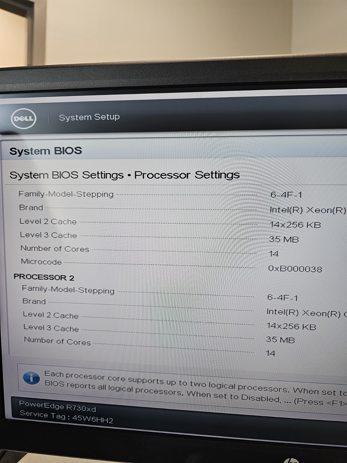Select Number of Cores under PROCESSOR 2
This screenshot has width=347, height=463.
click(x=57, y=341)
